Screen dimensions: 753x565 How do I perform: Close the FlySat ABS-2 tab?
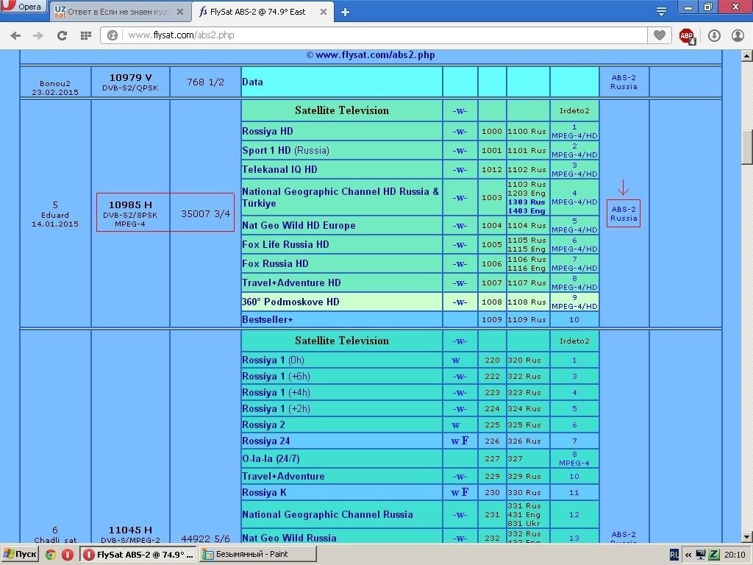[324, 12]
